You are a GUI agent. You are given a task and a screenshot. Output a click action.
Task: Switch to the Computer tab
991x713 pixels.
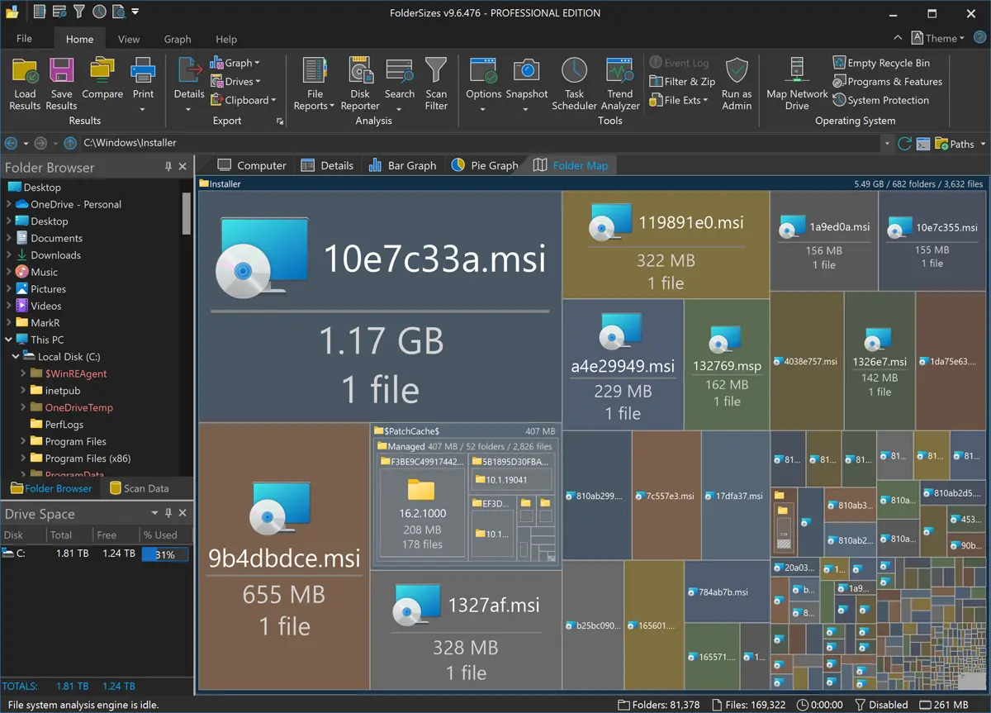251,165
